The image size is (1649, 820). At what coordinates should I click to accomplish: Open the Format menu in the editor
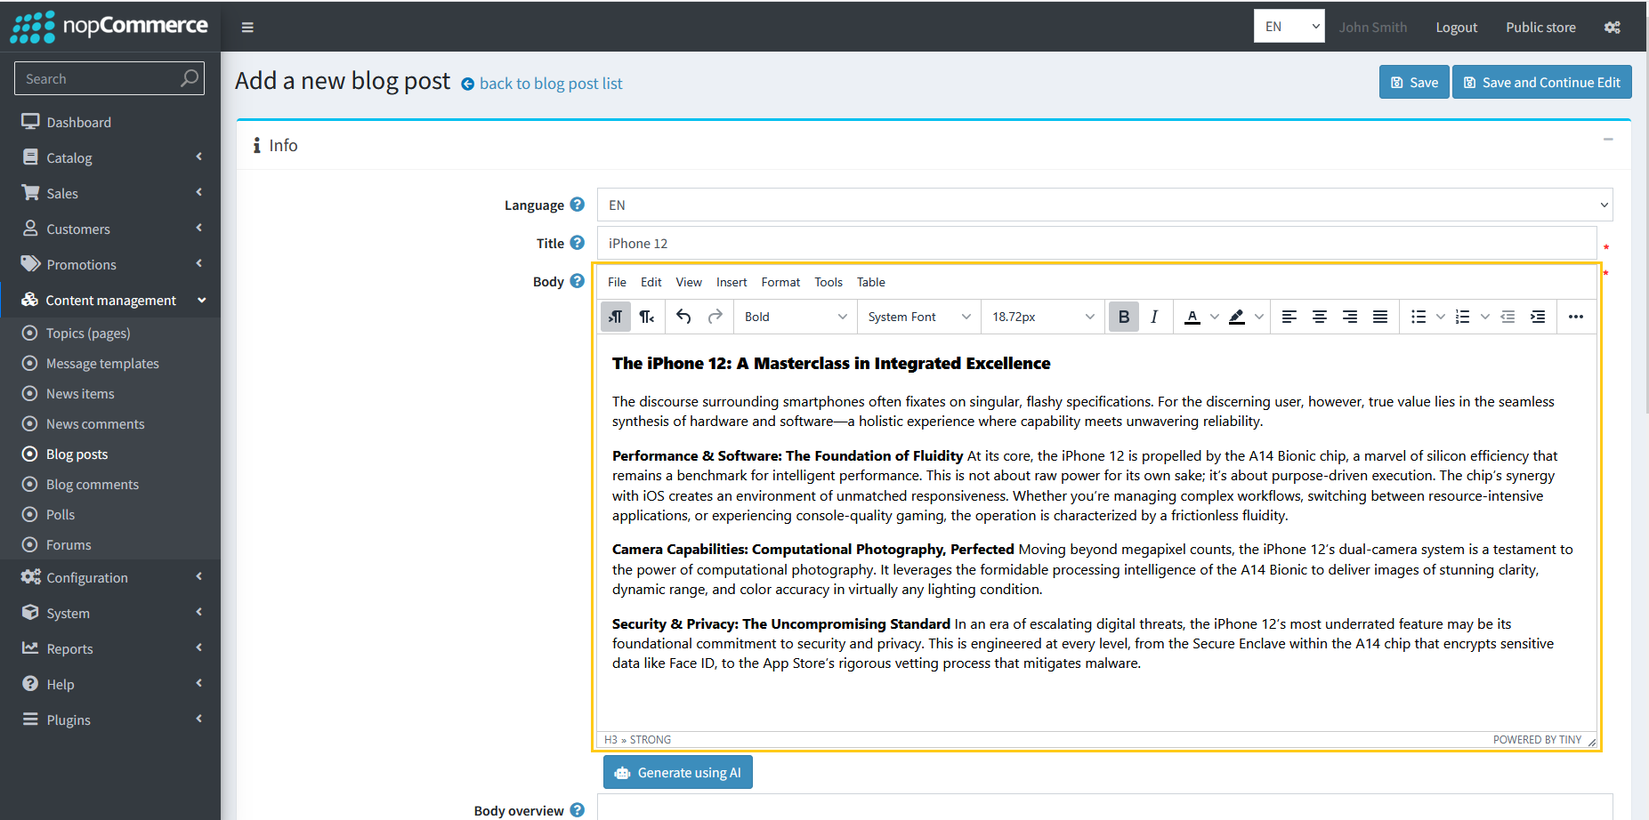click(x=780, y=282)
